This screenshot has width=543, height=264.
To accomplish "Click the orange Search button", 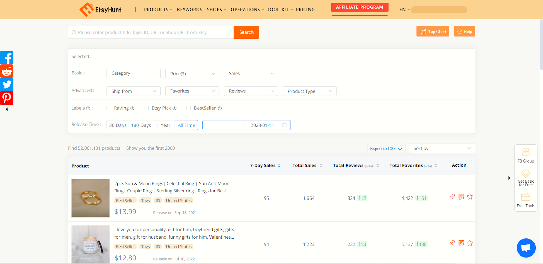I will coord(246,32).
